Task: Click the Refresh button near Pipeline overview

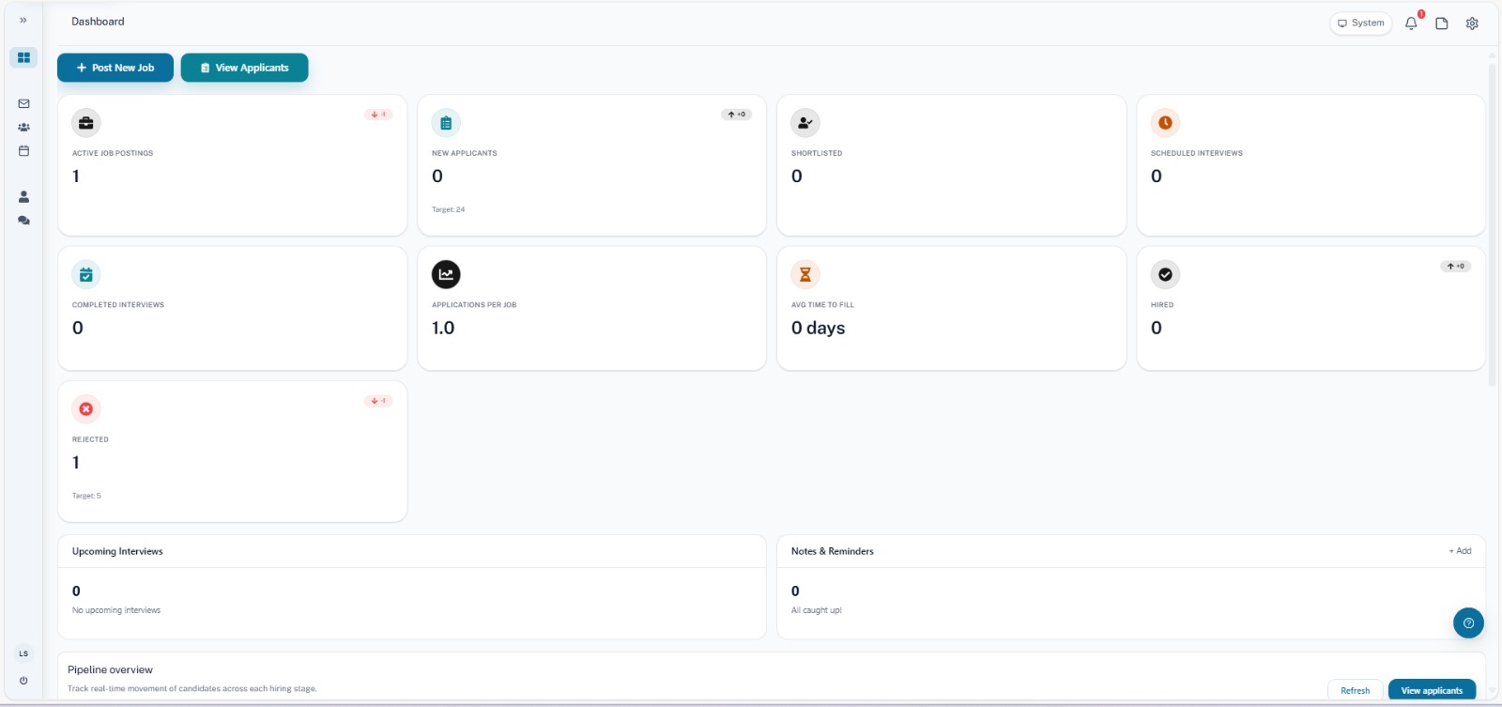Action: [1355, 690]
